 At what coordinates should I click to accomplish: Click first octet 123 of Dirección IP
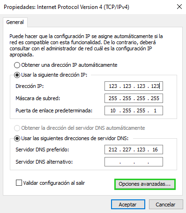(113, 86)
